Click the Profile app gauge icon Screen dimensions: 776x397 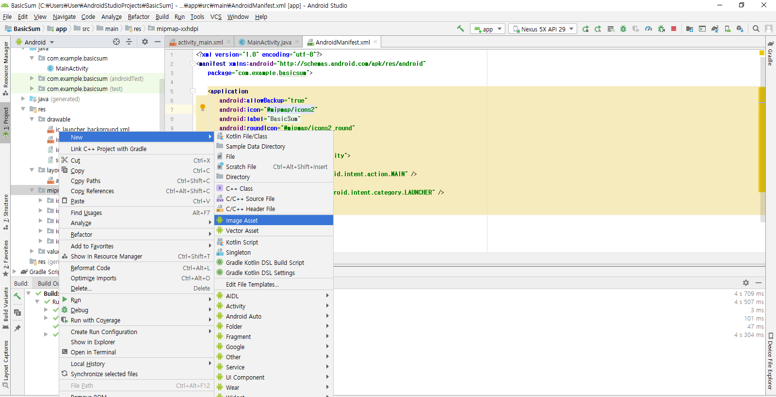click(648, 29)
